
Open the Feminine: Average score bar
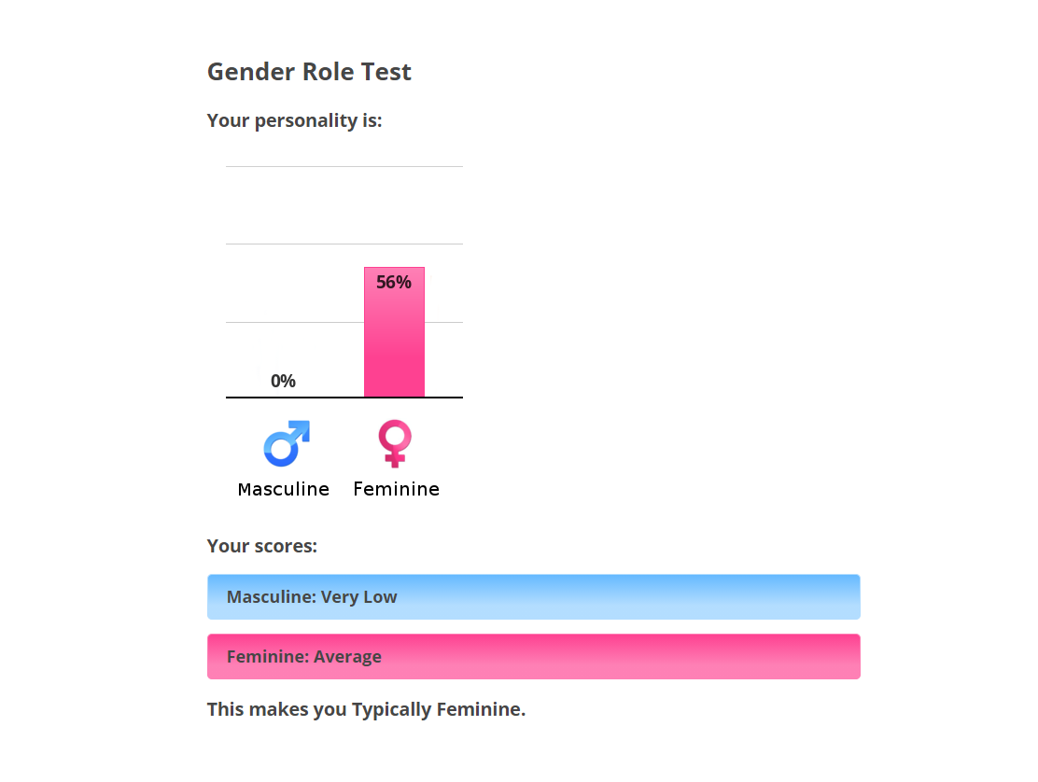click(x=534, y=656)
